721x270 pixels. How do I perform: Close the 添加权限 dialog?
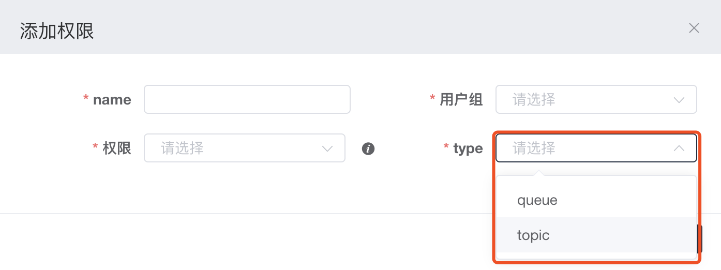(x=694, y=28)
